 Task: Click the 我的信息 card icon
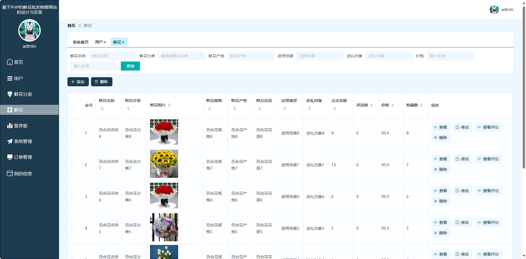[10, 173]
